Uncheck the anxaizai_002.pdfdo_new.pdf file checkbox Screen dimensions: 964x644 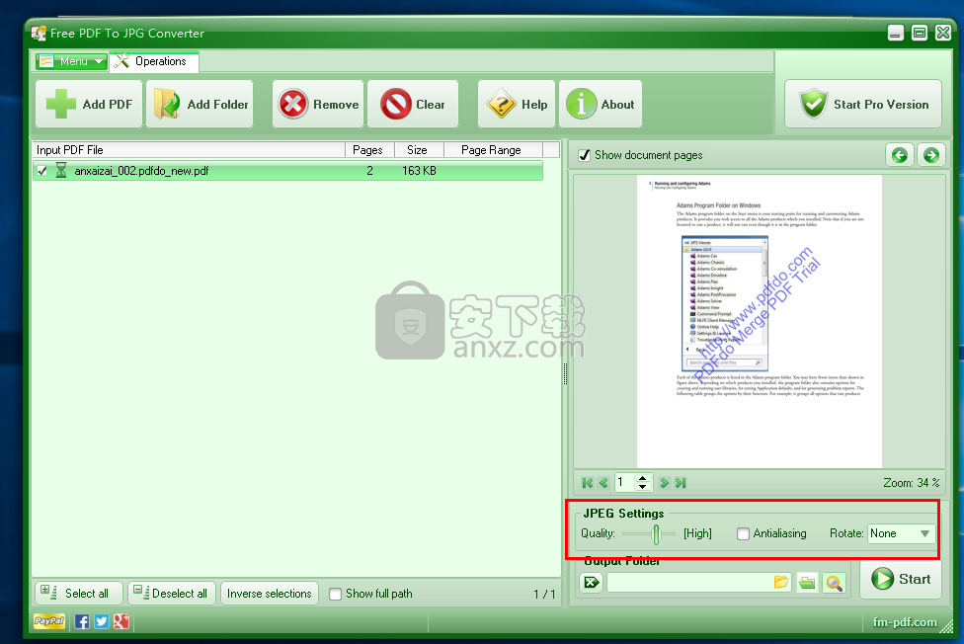click(41, 171)
